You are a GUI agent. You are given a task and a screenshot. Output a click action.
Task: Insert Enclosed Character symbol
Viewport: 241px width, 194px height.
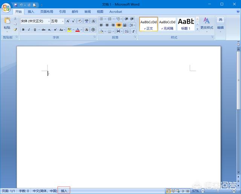point(93,29)
